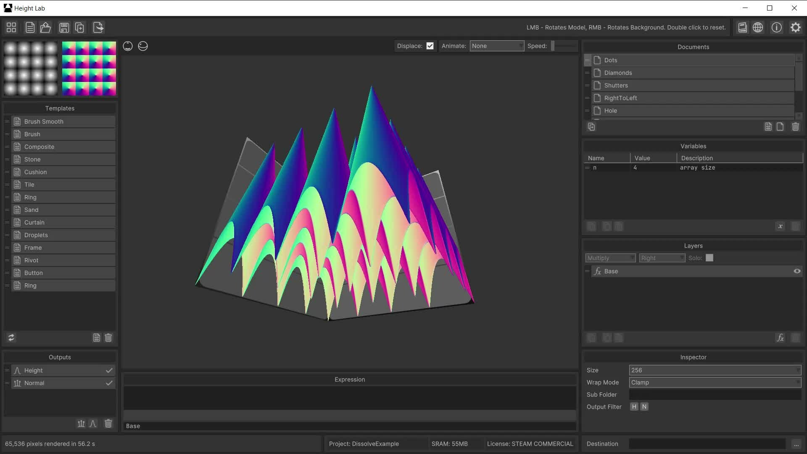Adjust the Speed slider
This screenshot has width=807, height=454.
[563, 46]
